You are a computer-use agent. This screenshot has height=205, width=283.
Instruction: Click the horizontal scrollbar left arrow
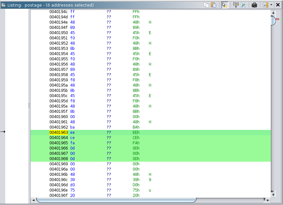coord(33,200)
